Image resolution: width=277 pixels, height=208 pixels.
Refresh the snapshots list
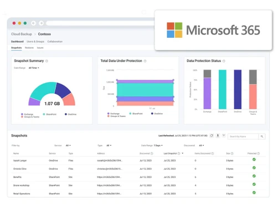tap(212, 136)
